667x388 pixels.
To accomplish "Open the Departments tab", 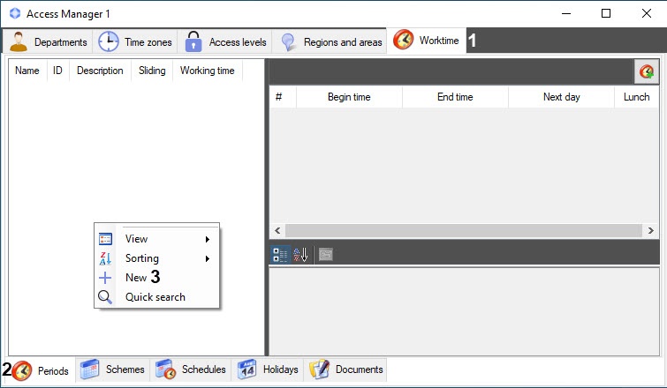I will [x=48, y=41].
